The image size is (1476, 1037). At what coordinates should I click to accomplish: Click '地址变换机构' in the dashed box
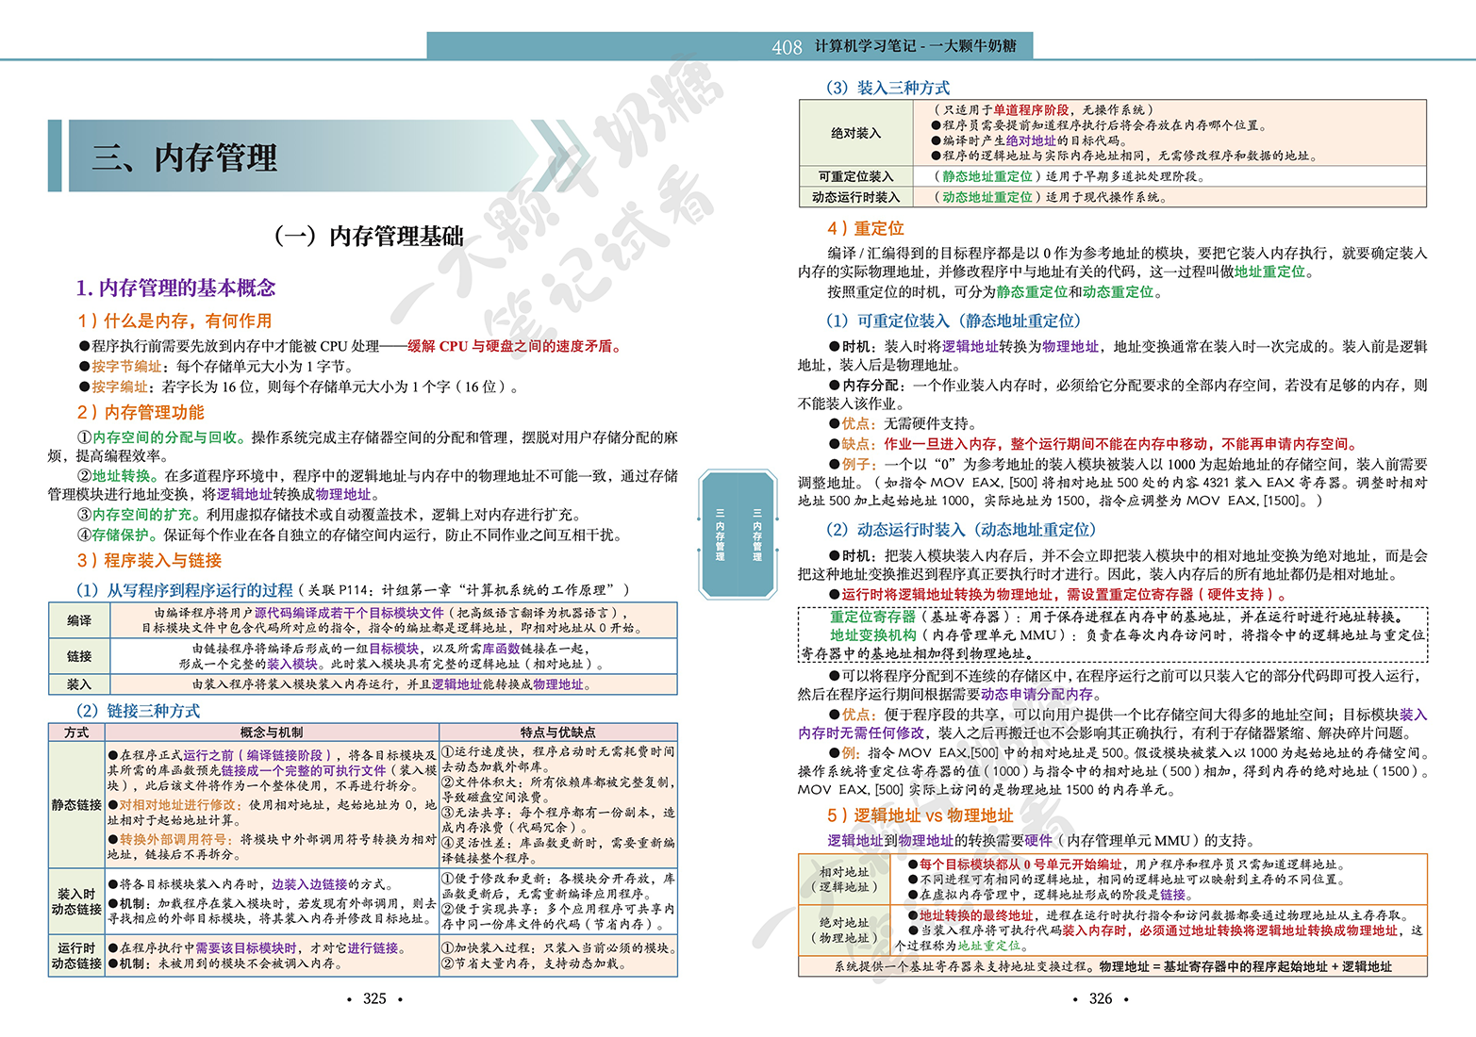click(x=872, y=635)
